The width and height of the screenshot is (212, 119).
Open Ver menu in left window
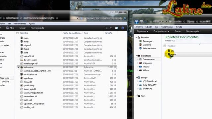[x=9, y=23]
